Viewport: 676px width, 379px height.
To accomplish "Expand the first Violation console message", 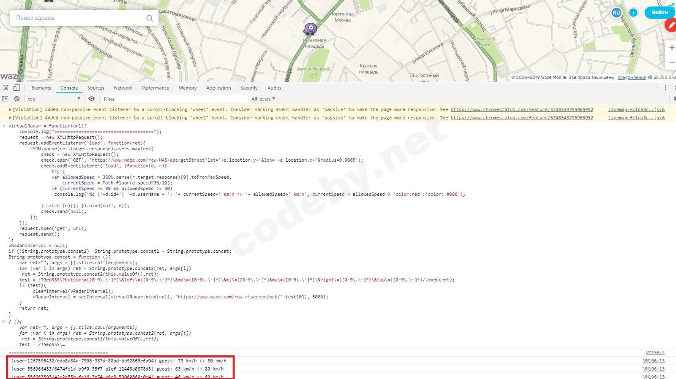I will (x=11, y=110).
